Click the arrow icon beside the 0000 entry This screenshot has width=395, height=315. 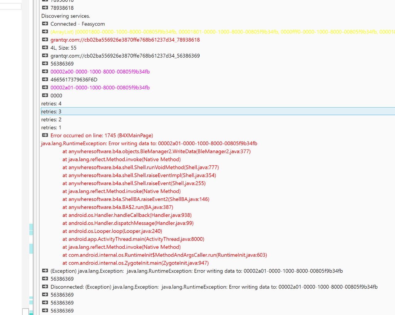pyautogui.click(x=45, y=96)
